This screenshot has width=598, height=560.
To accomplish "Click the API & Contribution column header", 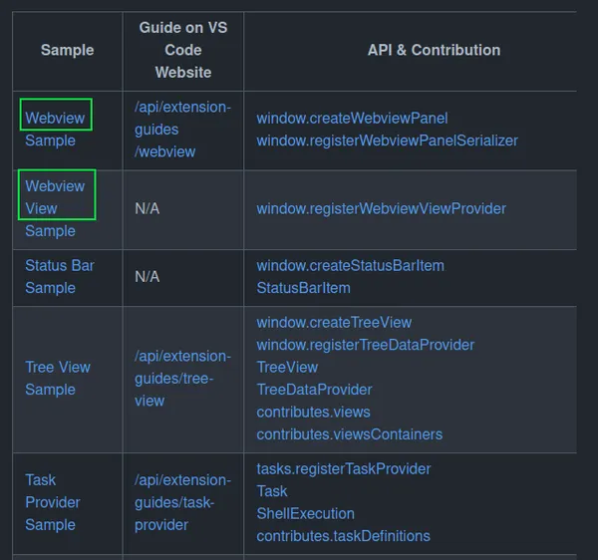I will coord(434,50).
